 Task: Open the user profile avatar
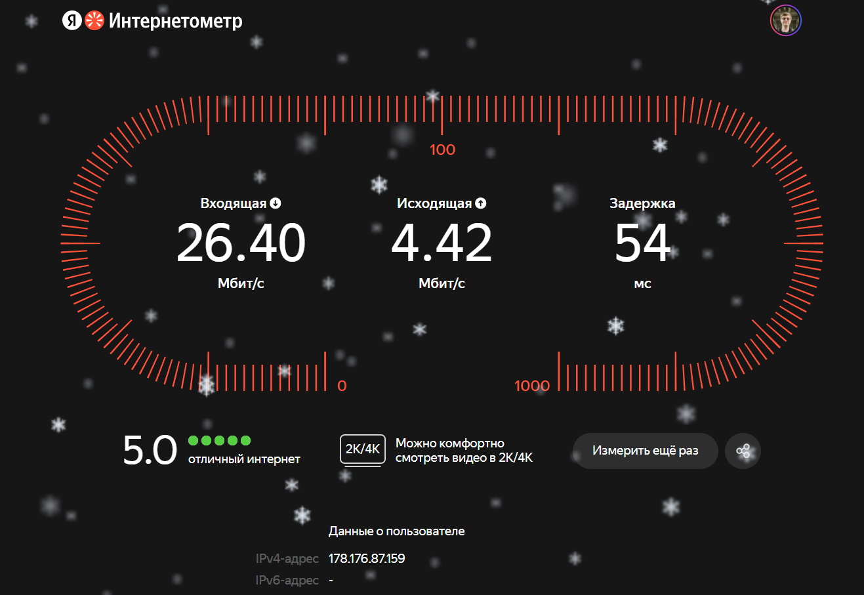[785, 20]
